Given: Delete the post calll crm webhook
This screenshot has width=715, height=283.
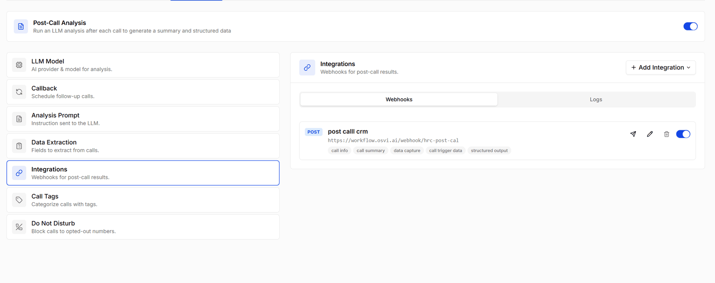Looking at the screenshot, I should (666, 134).
